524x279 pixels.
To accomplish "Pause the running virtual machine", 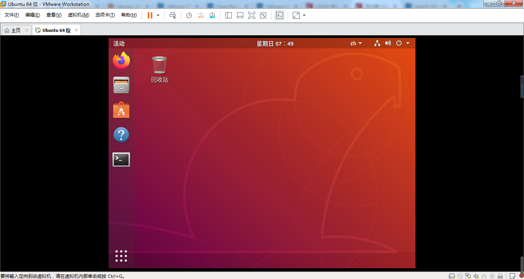I will (150, 15).
